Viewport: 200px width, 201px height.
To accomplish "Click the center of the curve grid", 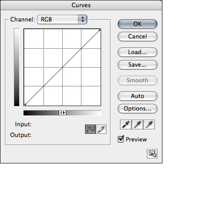I will tap(62, 67).
